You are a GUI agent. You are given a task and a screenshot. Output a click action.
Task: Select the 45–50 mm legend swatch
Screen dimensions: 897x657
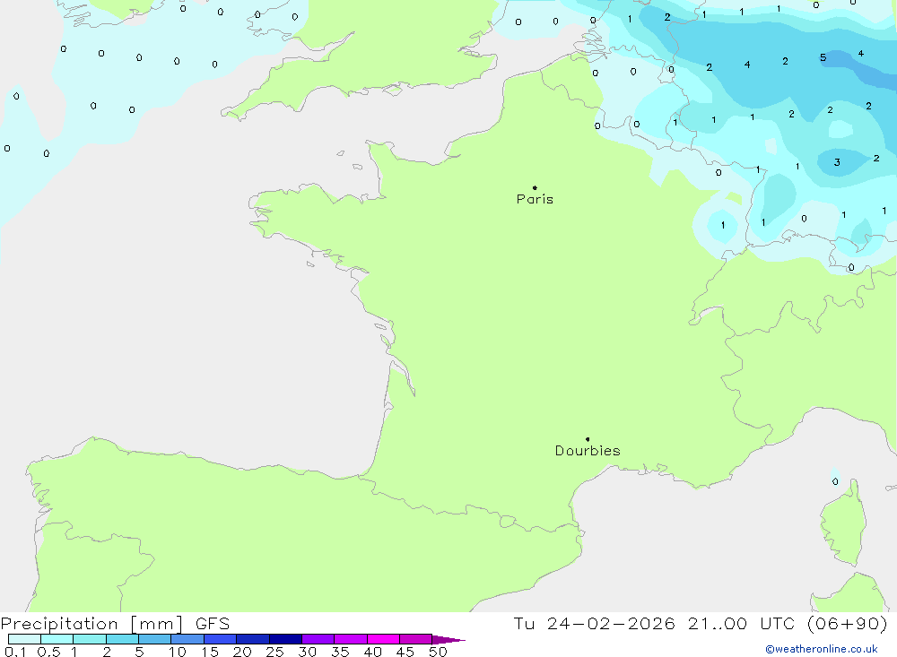[416, 639]
